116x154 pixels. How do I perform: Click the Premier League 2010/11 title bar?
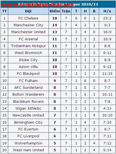pyautogui.click(x=58, y=4)
